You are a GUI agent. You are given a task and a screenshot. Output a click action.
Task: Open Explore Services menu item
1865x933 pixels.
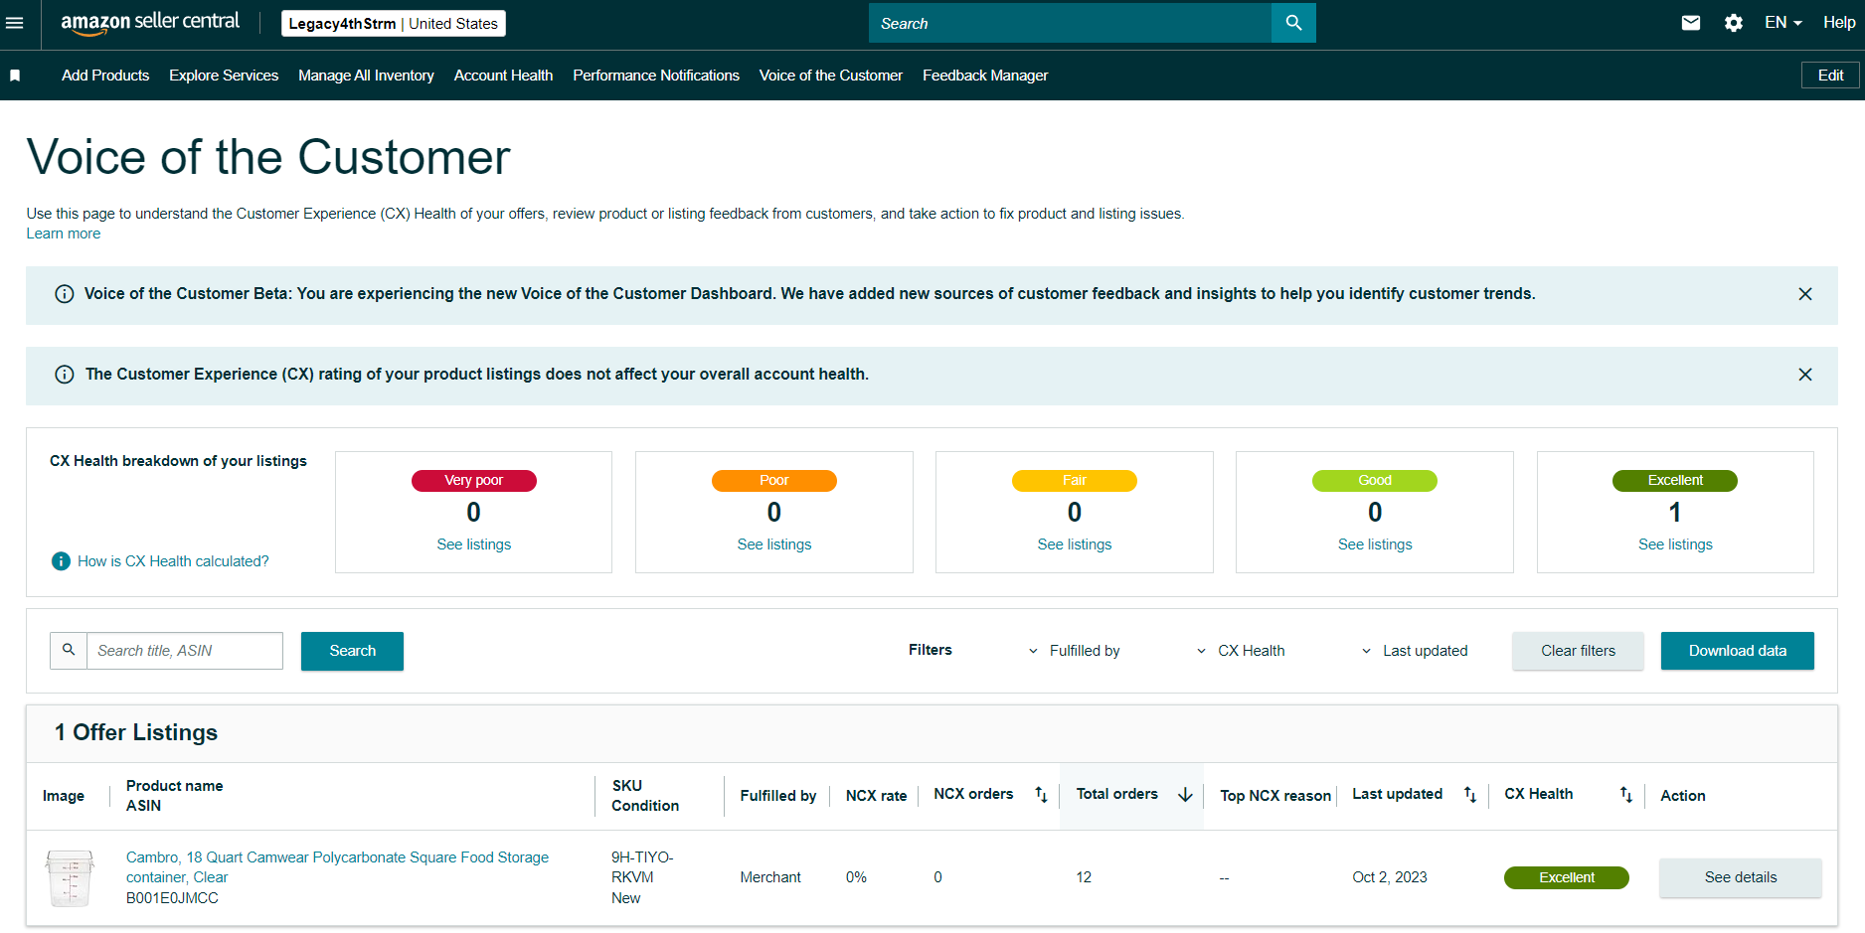pos(224,76)
